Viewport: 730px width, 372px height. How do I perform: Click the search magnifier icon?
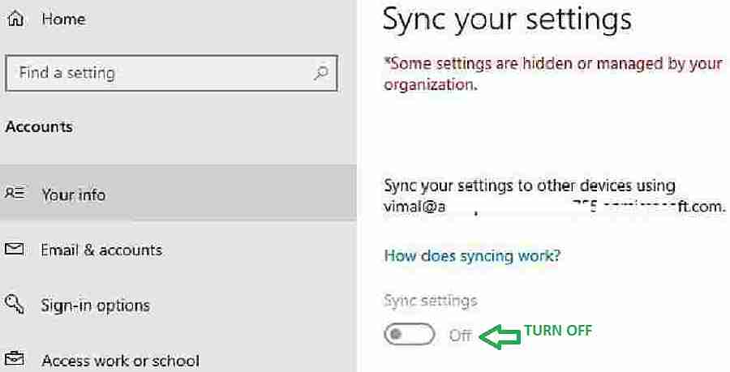(x=320, y=73)
